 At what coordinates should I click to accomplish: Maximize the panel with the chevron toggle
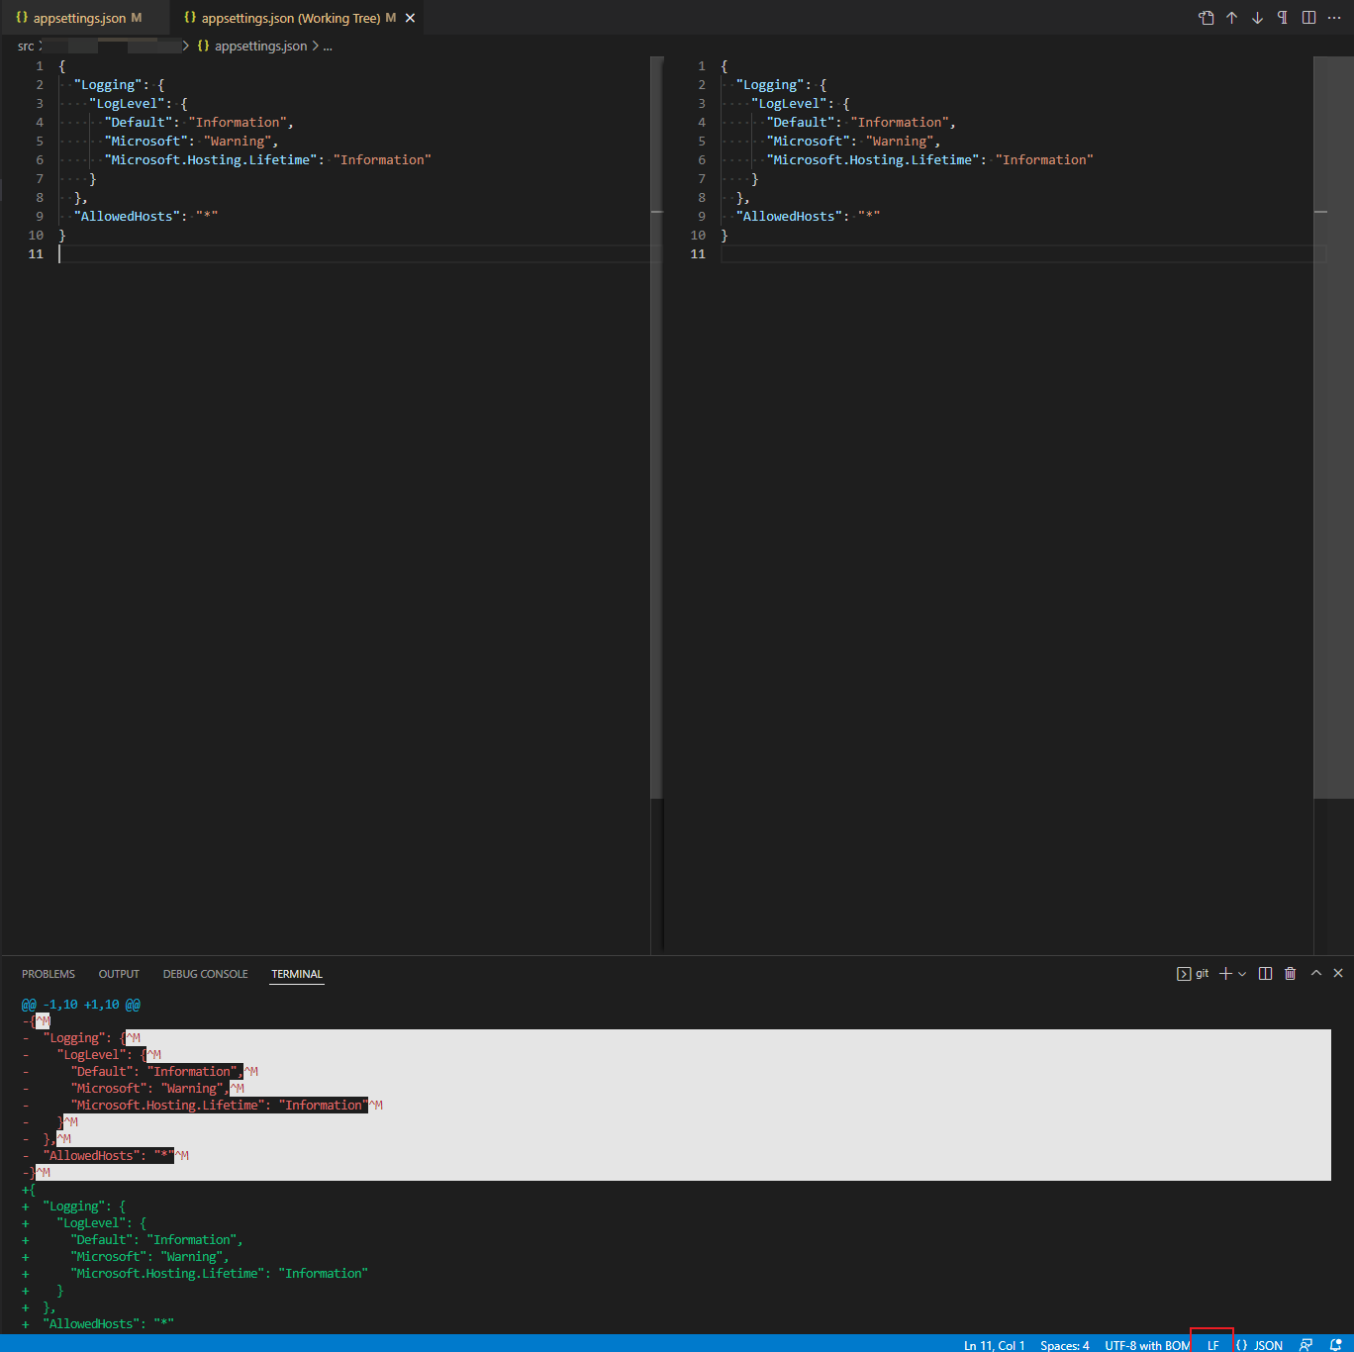click(x=1316, y=973)
